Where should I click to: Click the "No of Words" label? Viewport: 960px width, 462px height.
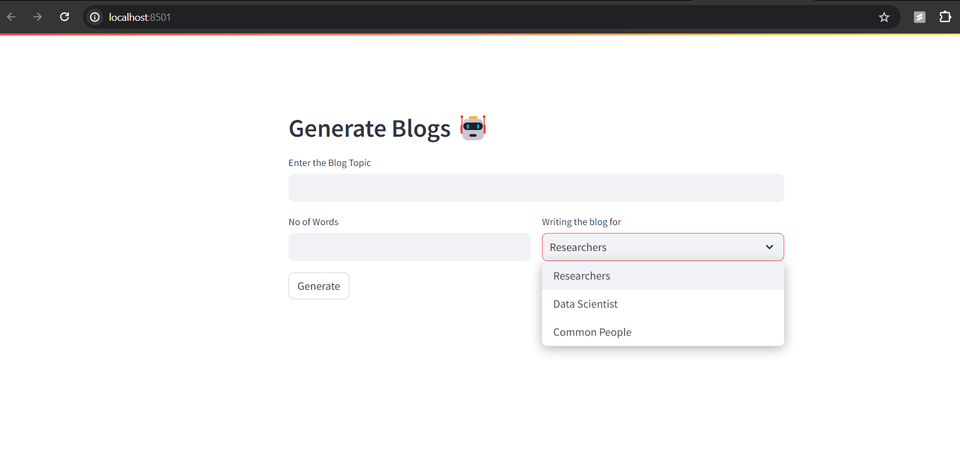pyautogui.click(x=313, y=222)
